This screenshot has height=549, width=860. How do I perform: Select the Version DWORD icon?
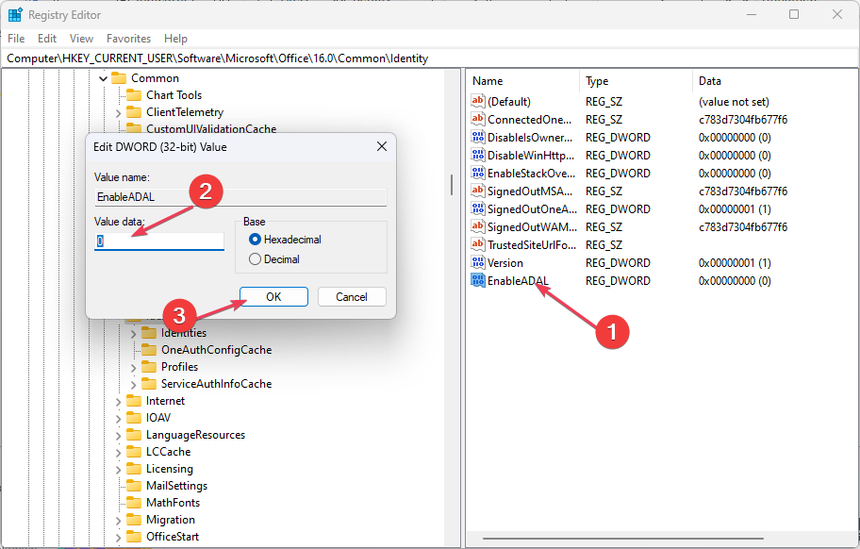point(478,262)
